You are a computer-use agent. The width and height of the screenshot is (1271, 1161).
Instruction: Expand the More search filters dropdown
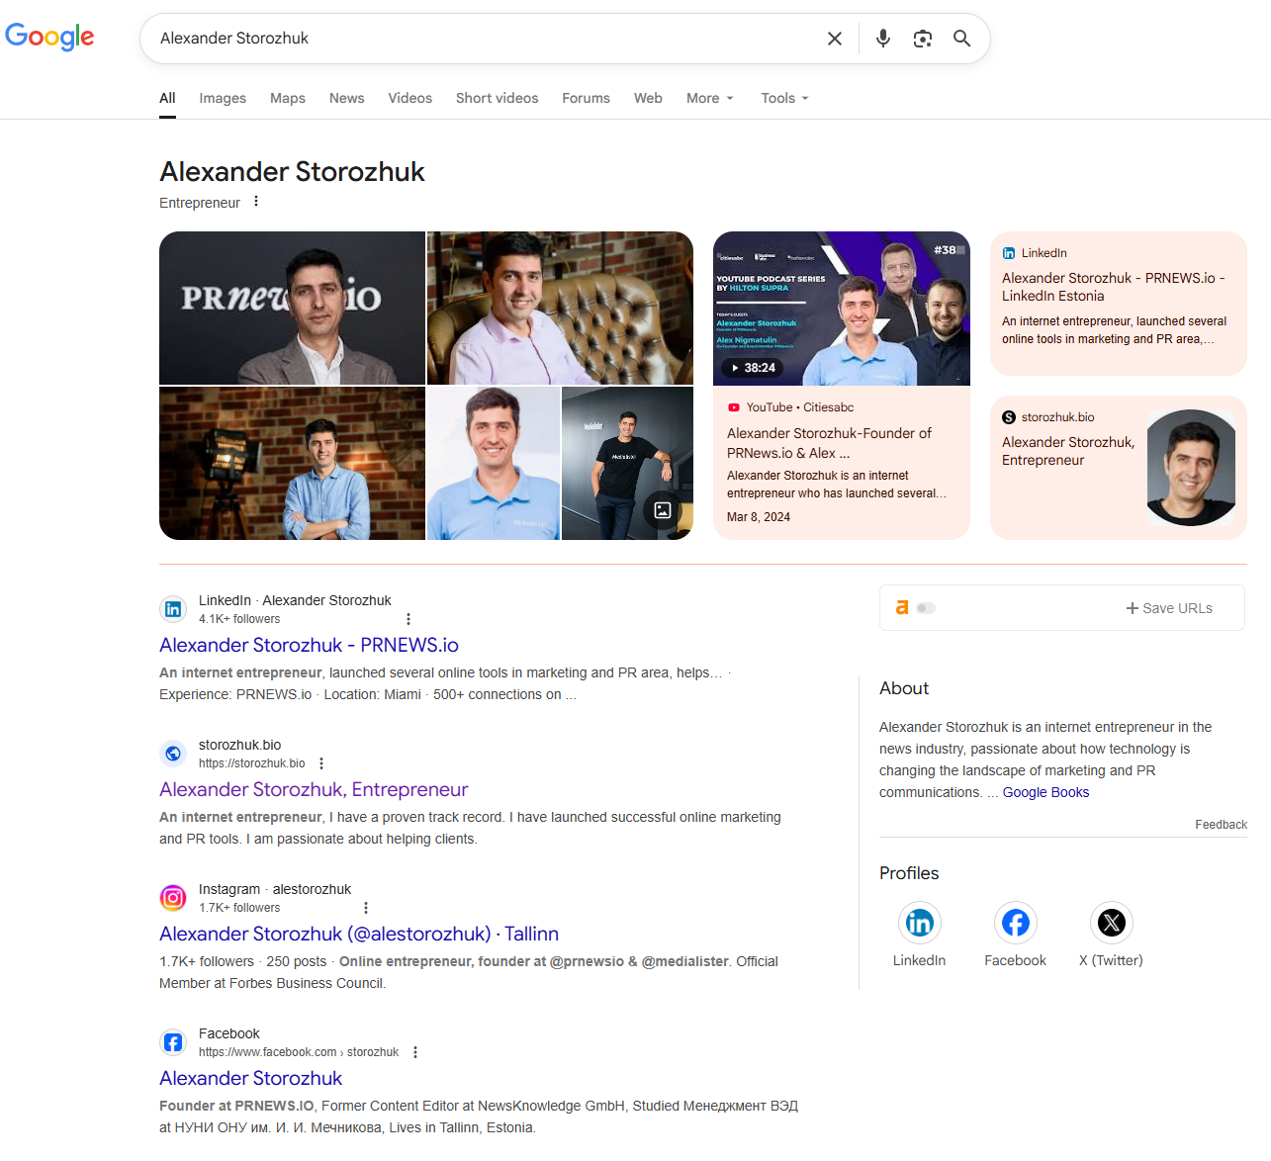(x=710, y=98)
